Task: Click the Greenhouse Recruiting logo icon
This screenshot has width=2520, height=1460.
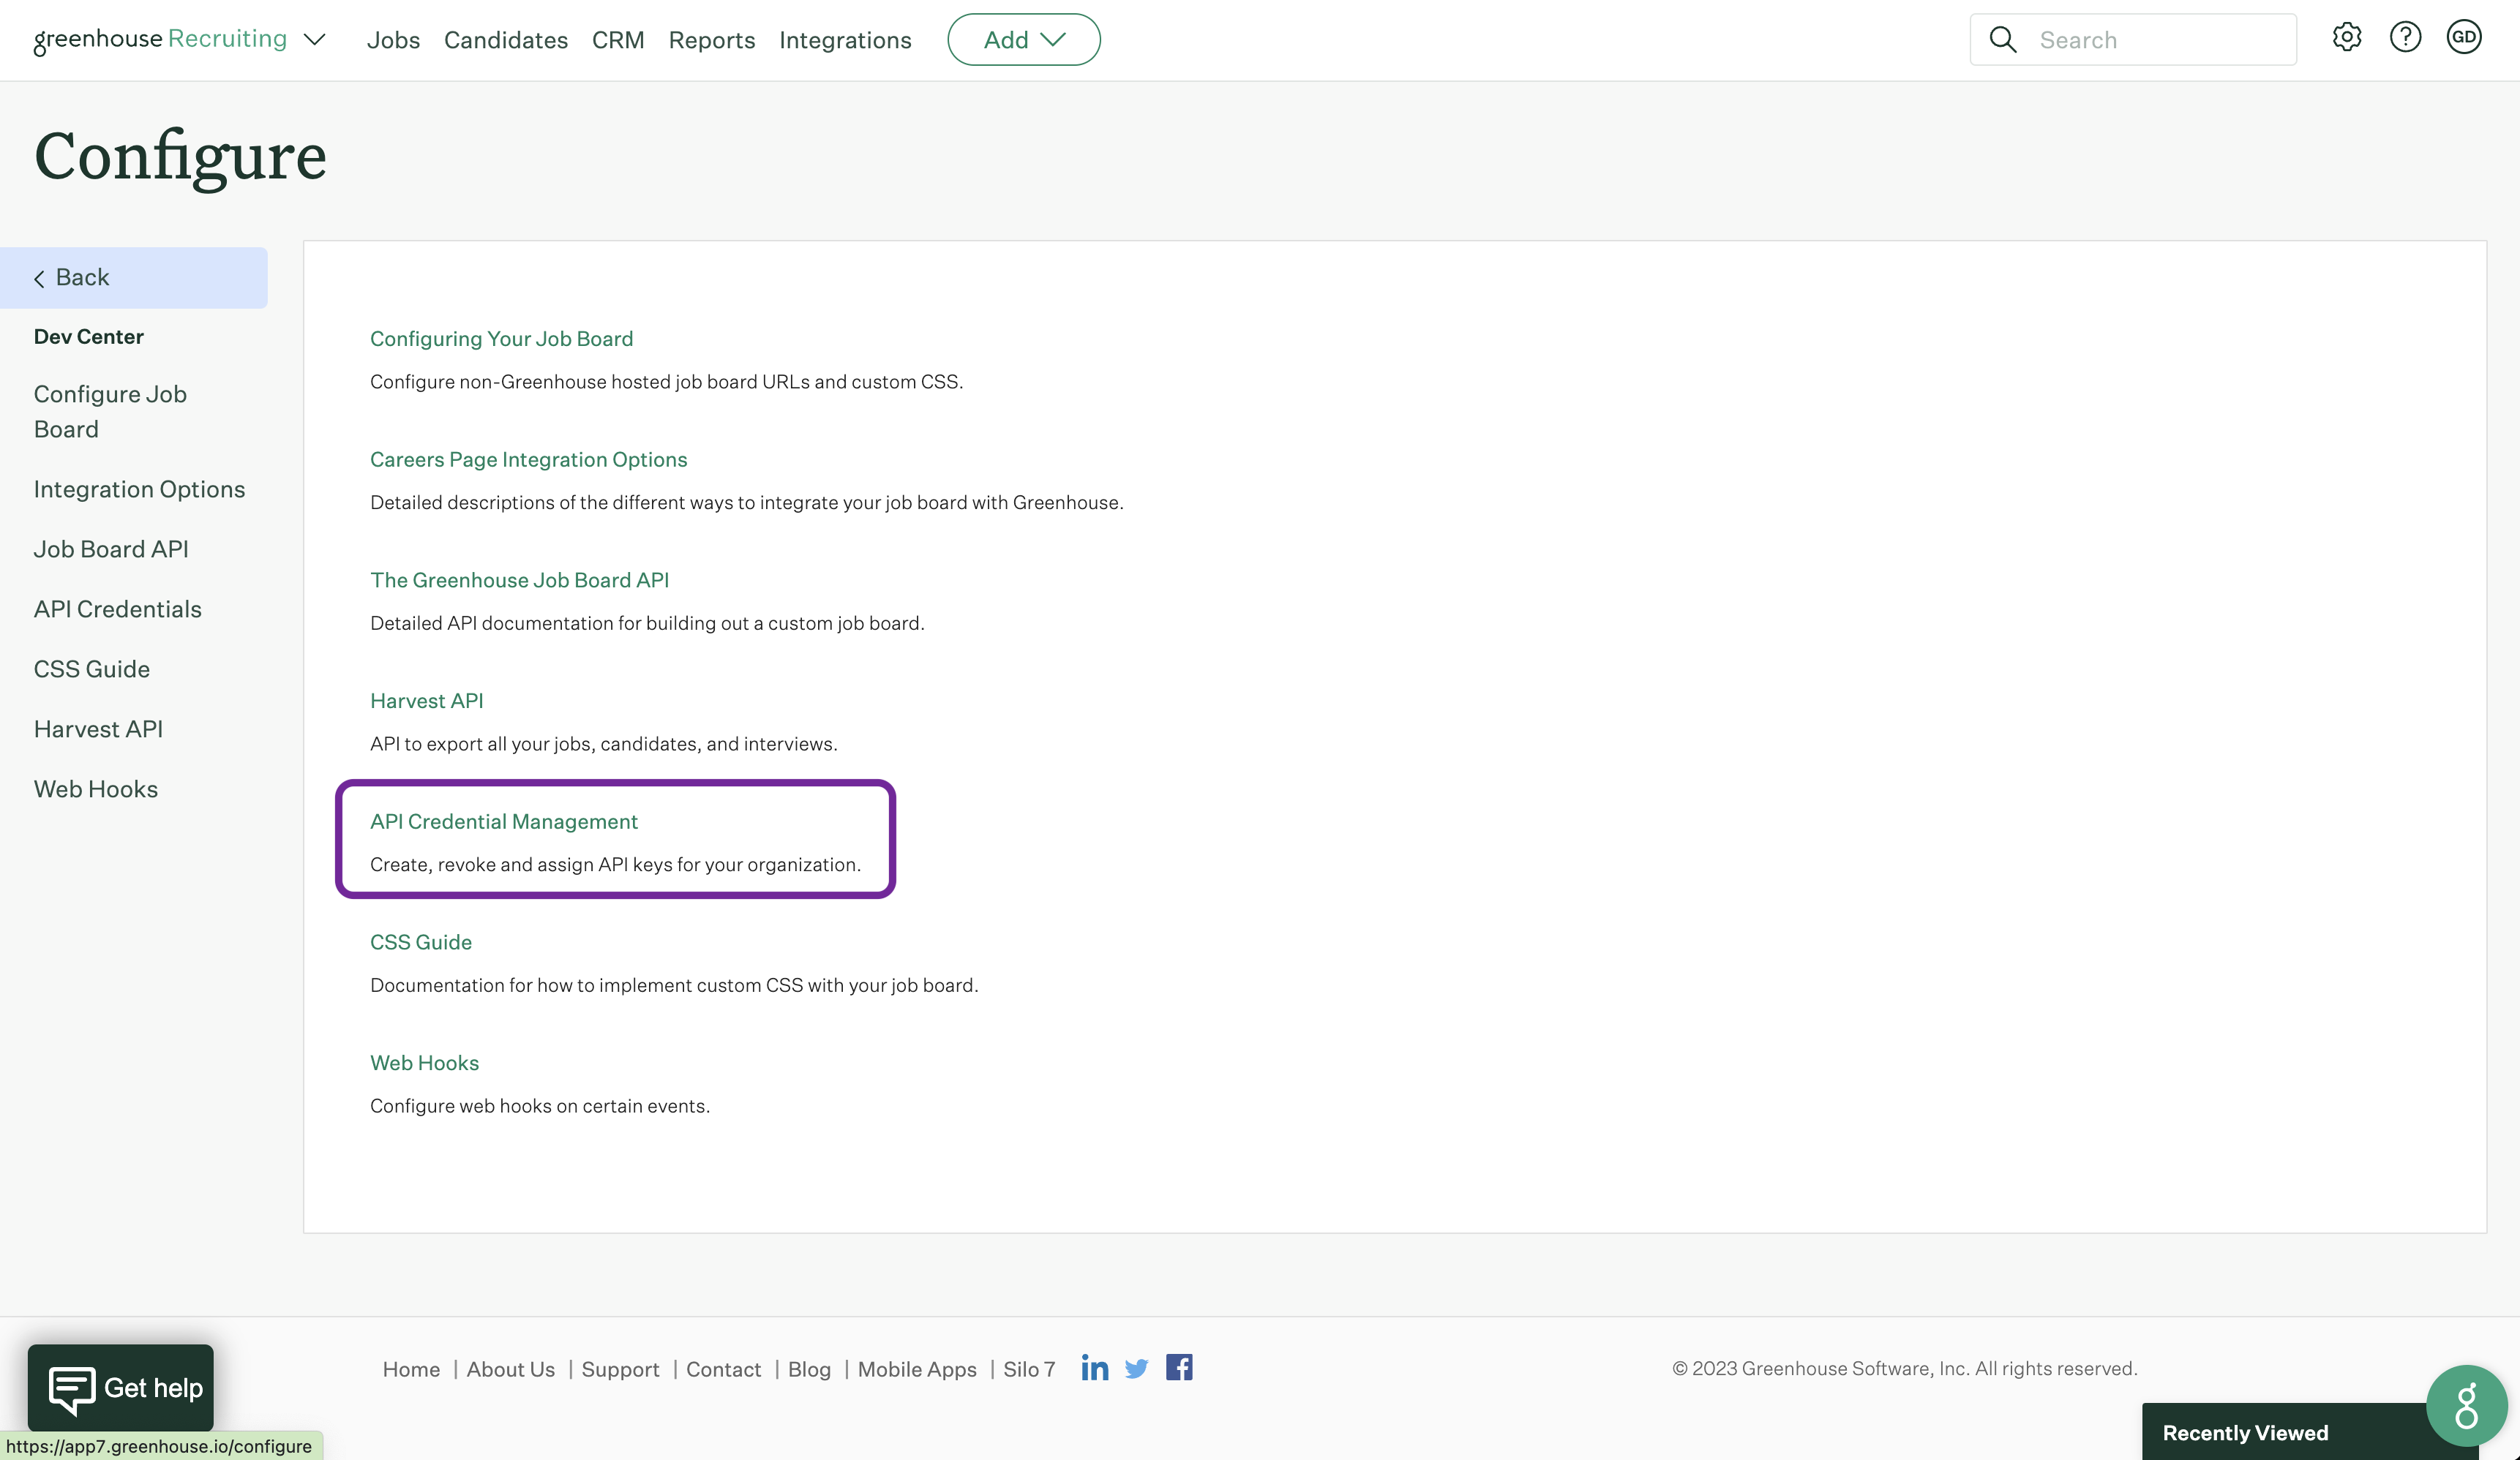Action: 158,38
